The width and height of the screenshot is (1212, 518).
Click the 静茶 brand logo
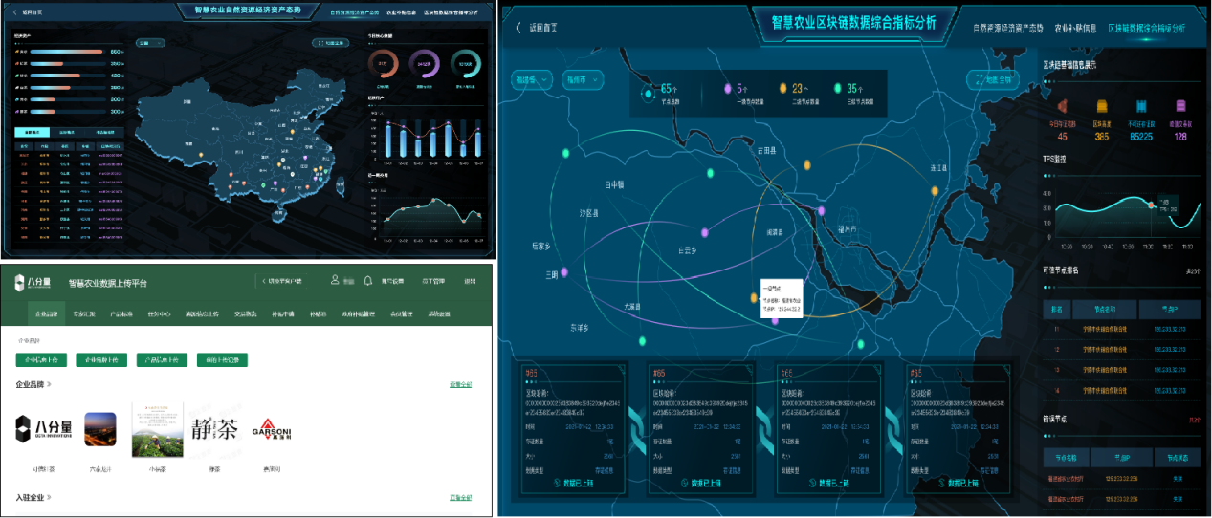pyautogui.click(x=213, y=428)
